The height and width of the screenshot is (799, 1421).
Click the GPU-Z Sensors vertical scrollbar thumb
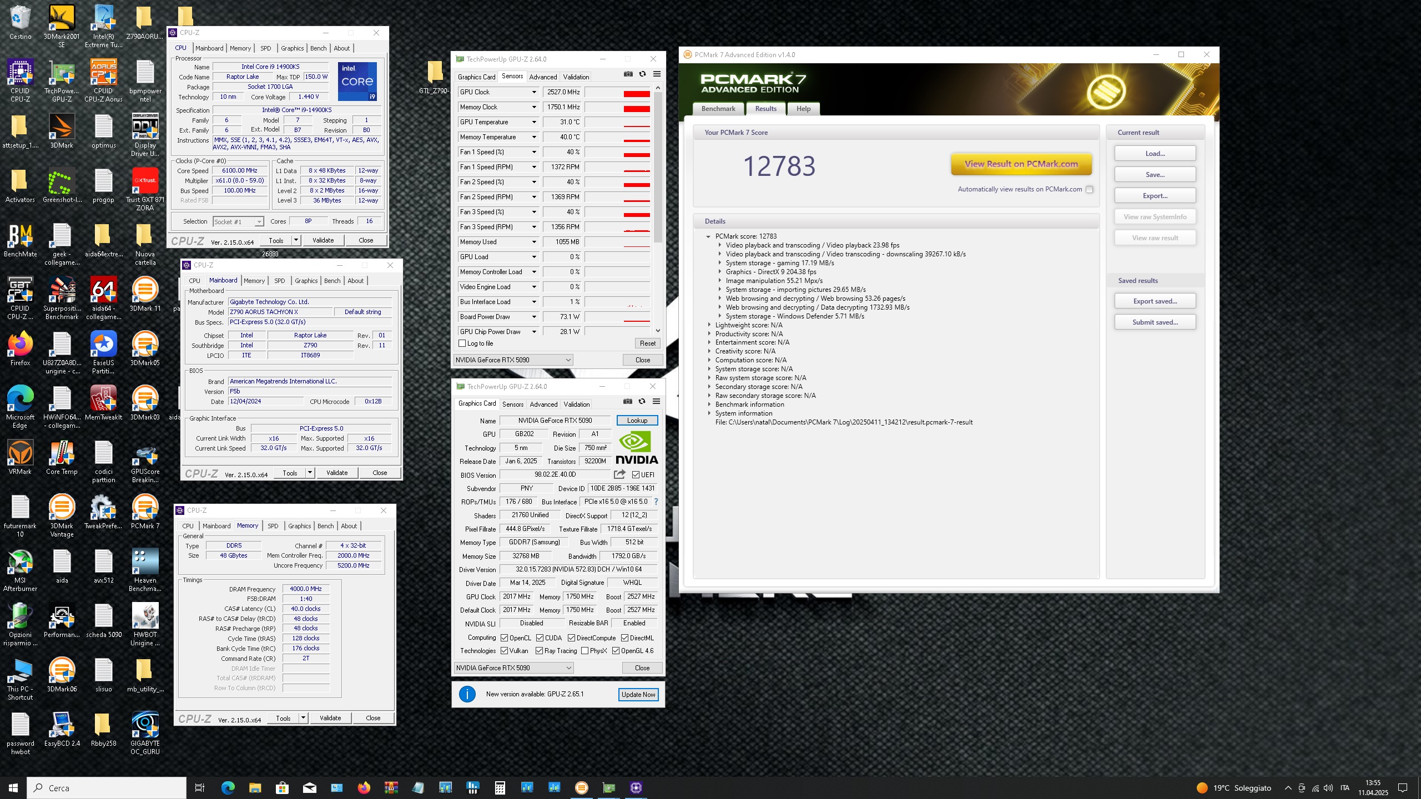(658, 166)
